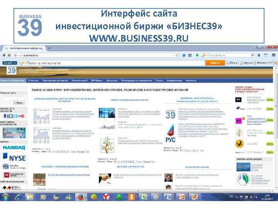This screenshot has height=208, width=278.
Task: Click the Windows Start button
Action: pyautogui.click(x=5, y=197)
